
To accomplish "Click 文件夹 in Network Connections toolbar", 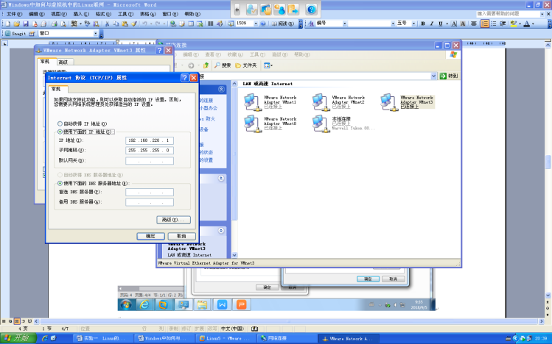I will coord(246,65).
